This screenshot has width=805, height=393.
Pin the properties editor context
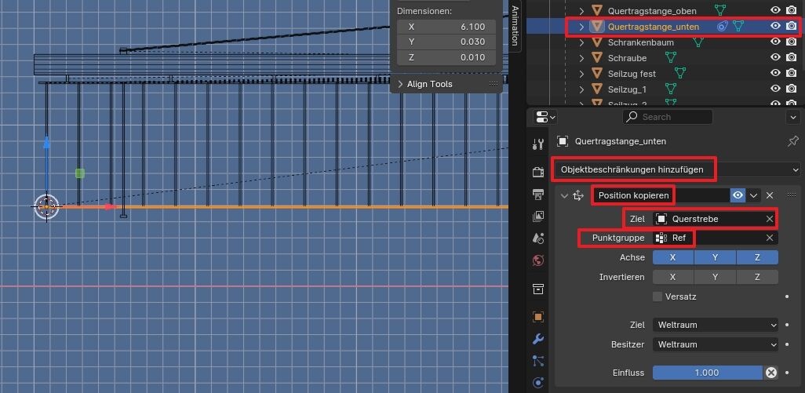[792, 141]
